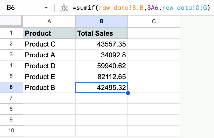
Task: Select the Total Sales header cell
Action: [102, 33]
